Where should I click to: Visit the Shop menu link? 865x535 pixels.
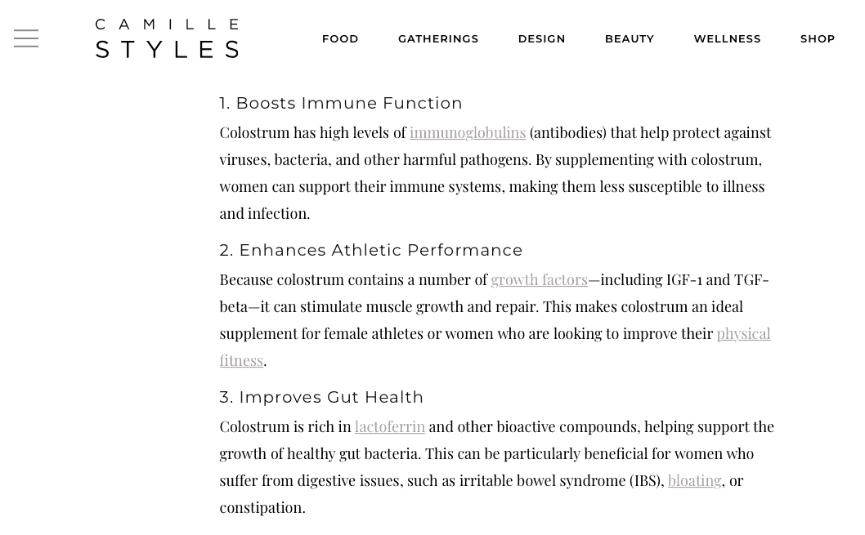(818, 39)
